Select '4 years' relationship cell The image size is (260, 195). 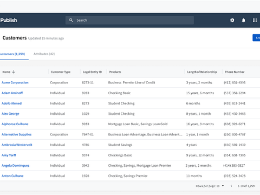point(191,145)
